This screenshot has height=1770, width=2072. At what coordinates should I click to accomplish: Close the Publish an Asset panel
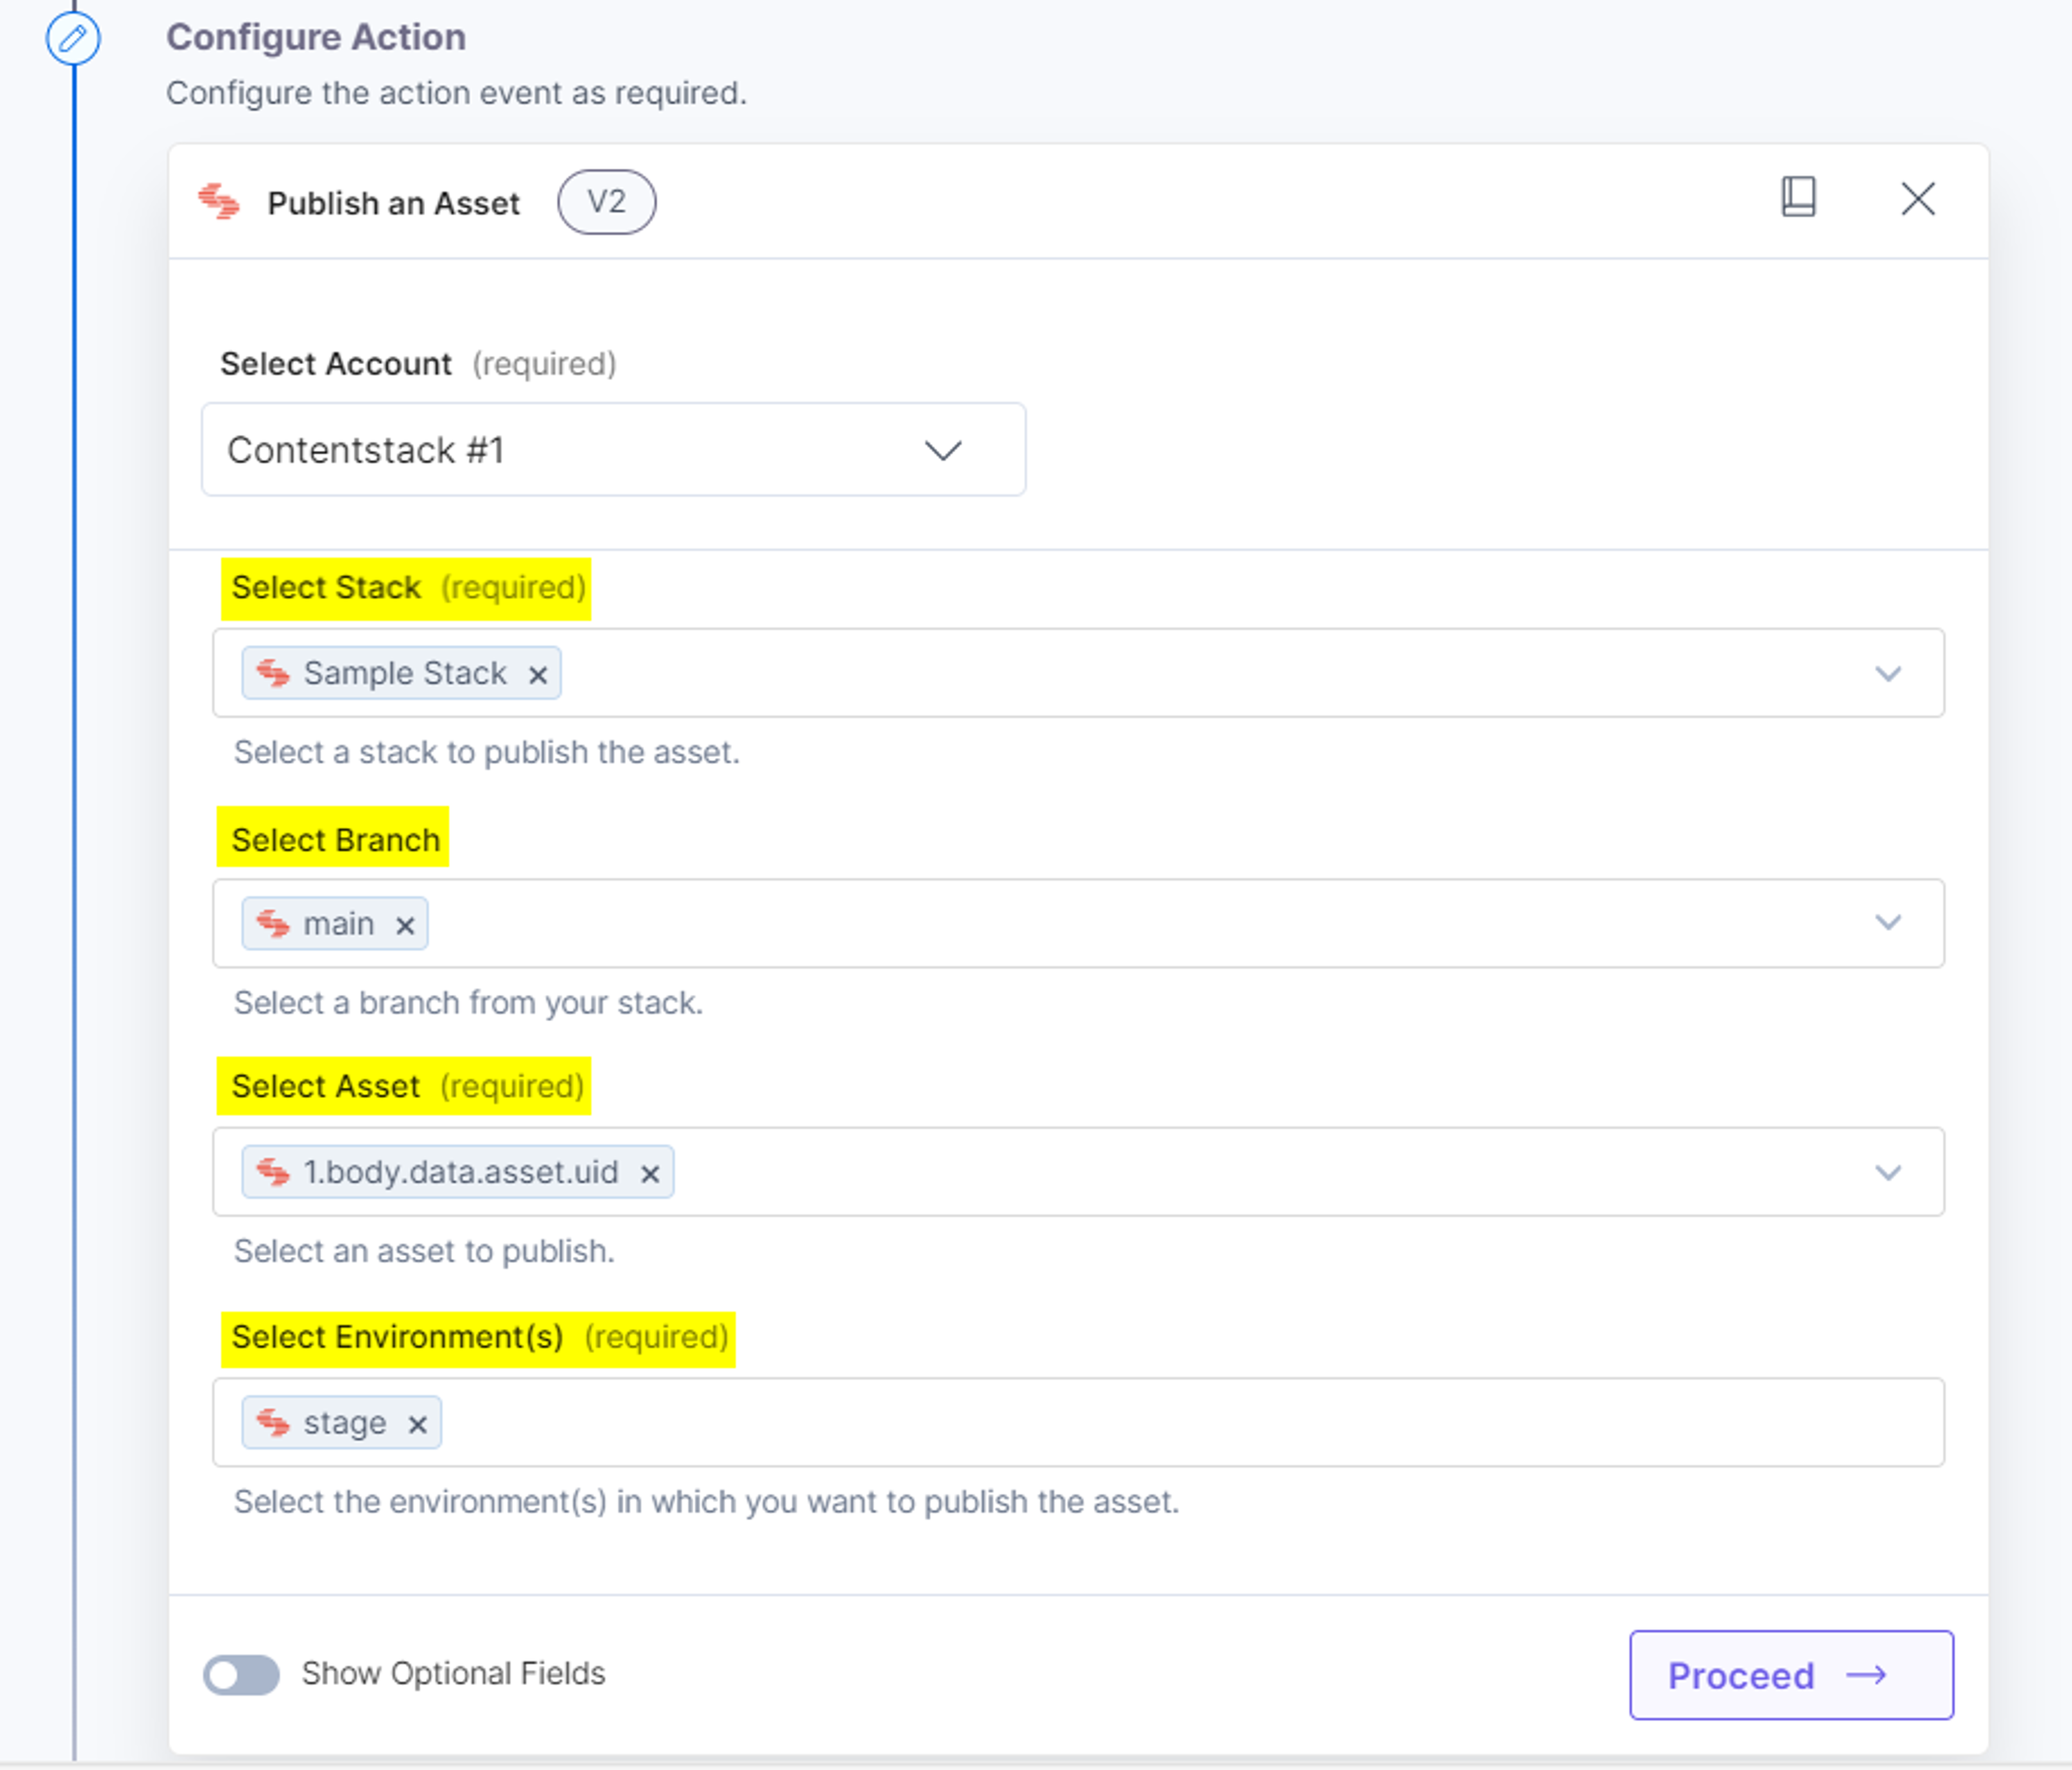(x=1917, y=198)
